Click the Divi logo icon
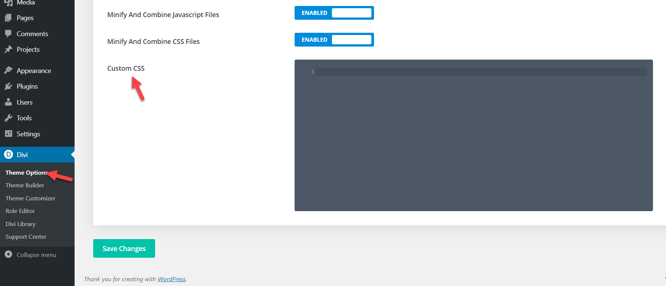This screenshot has height=286, width=666. point(8,154)
